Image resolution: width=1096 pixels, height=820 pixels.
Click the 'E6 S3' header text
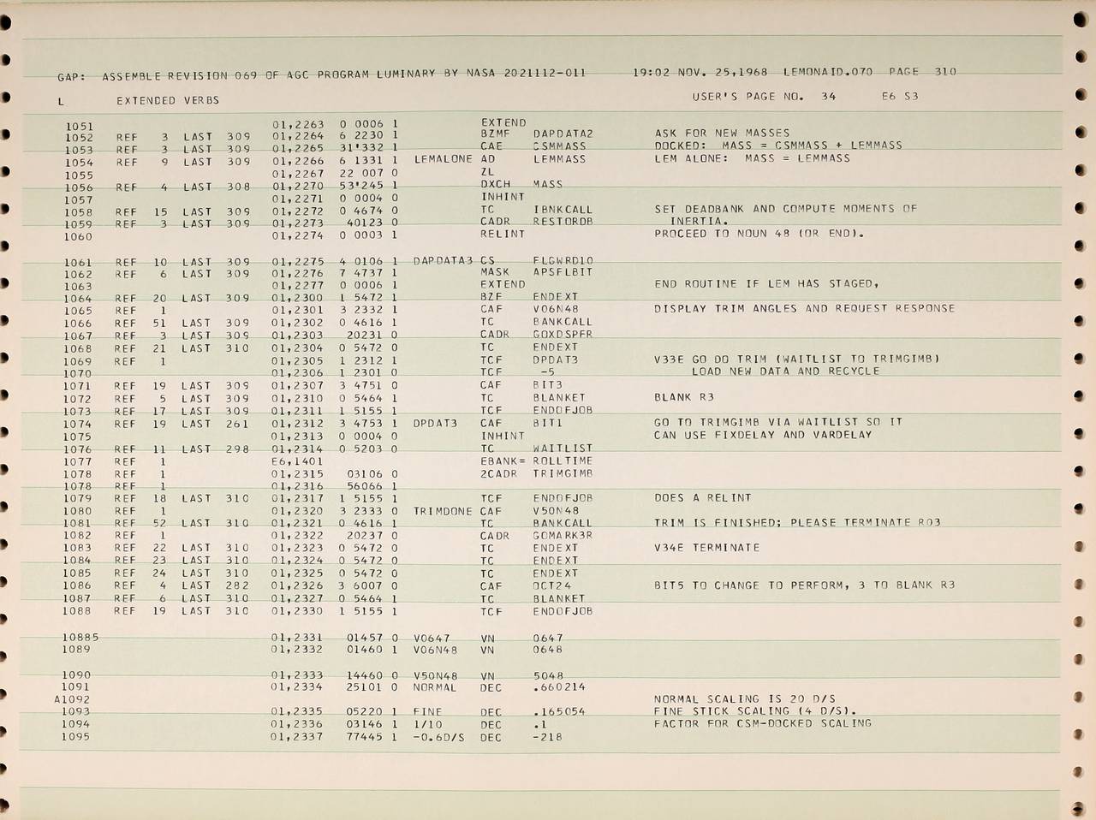[899, 97]
